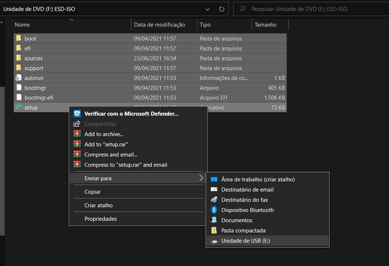Click WinRAR icon beside Add to archive

77,134
